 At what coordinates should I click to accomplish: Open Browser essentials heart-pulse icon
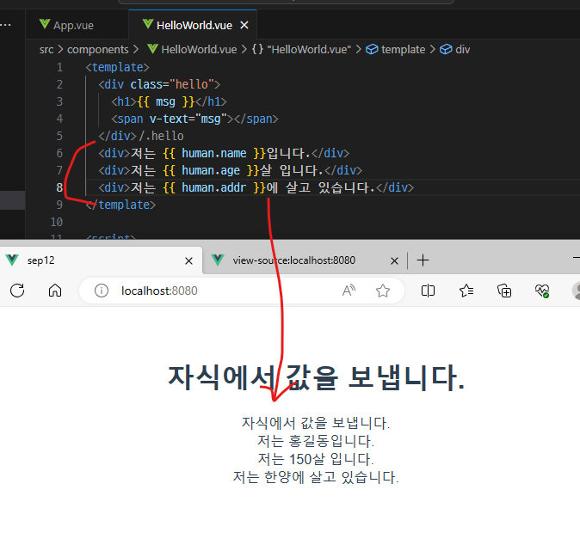[542, 291]
